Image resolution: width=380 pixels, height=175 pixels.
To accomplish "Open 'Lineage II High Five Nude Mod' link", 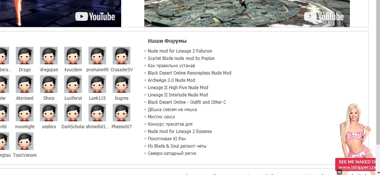I will click(178, 88).
